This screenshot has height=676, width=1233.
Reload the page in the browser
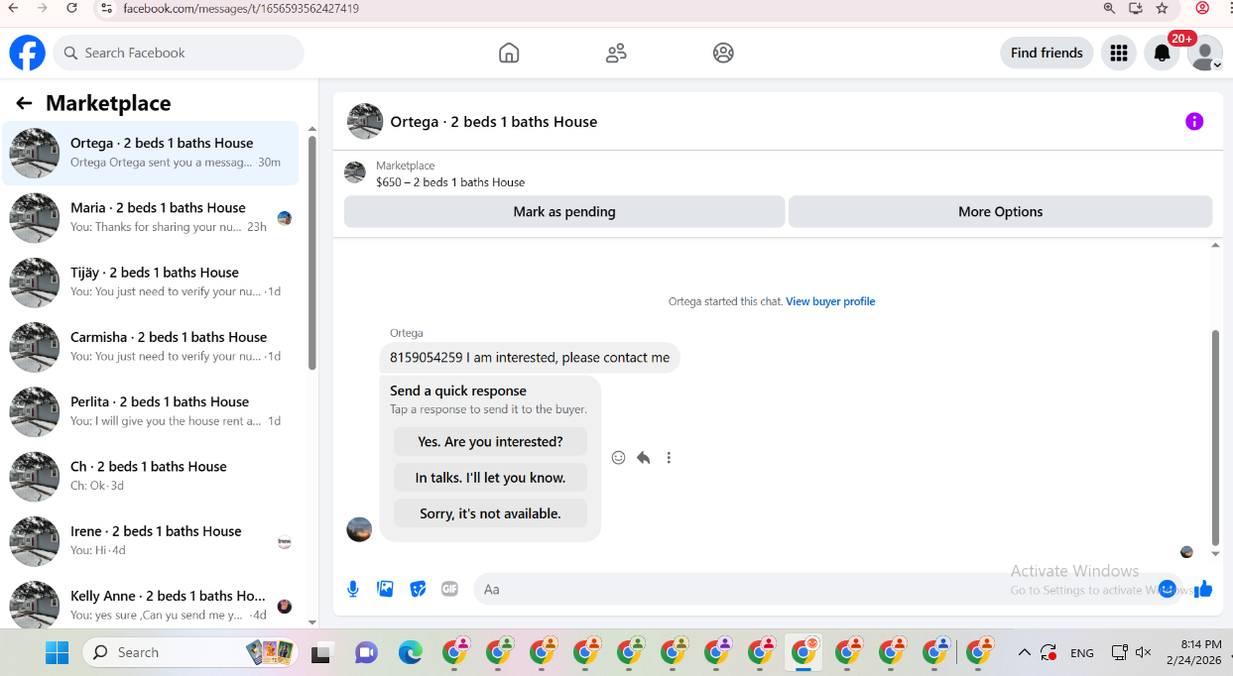coord(71,8)
